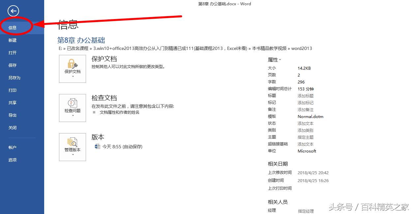Viewport: 414px width, 214px height.
Task: Click the lock icon on 保护文档
Action: tap(72, 64)
